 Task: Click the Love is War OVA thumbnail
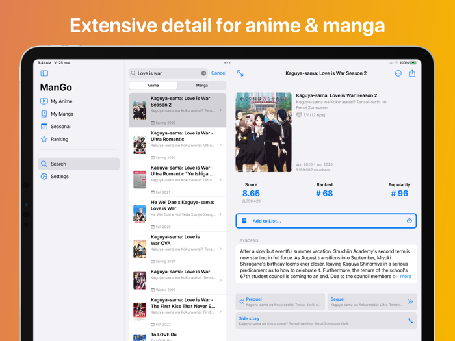pyautogui.click(x=140, y=249)
